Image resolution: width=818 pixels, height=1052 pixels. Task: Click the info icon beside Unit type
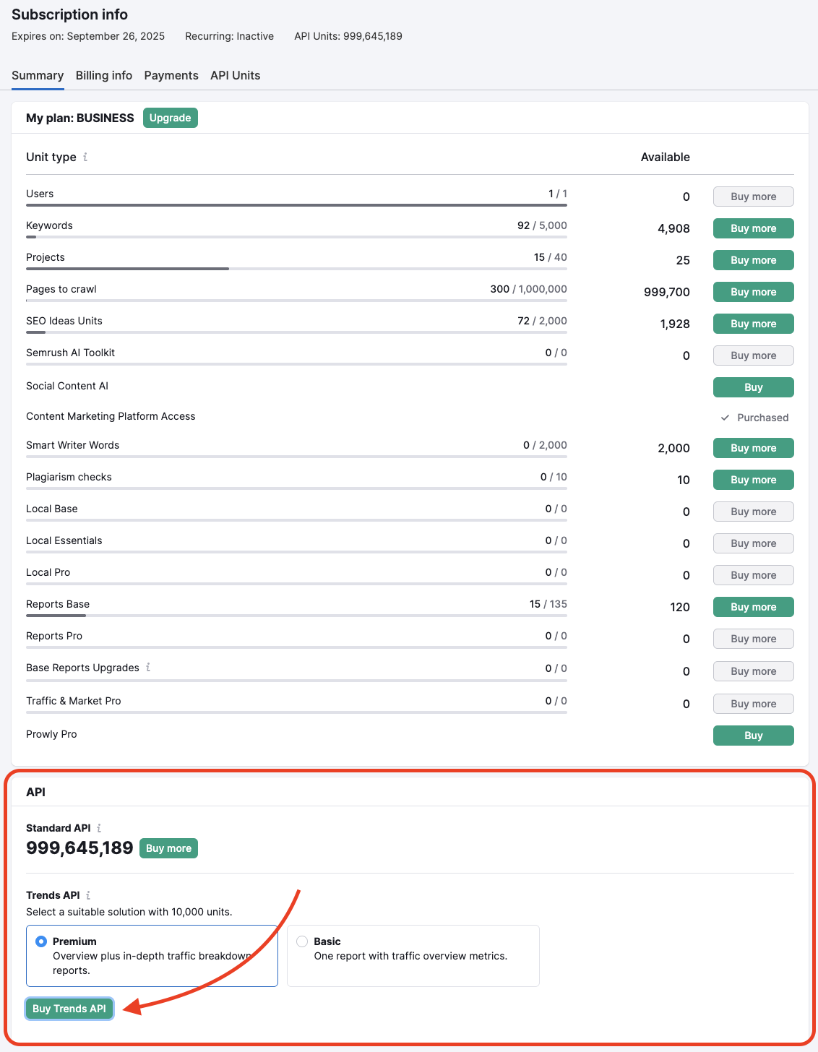coord(86,157)
